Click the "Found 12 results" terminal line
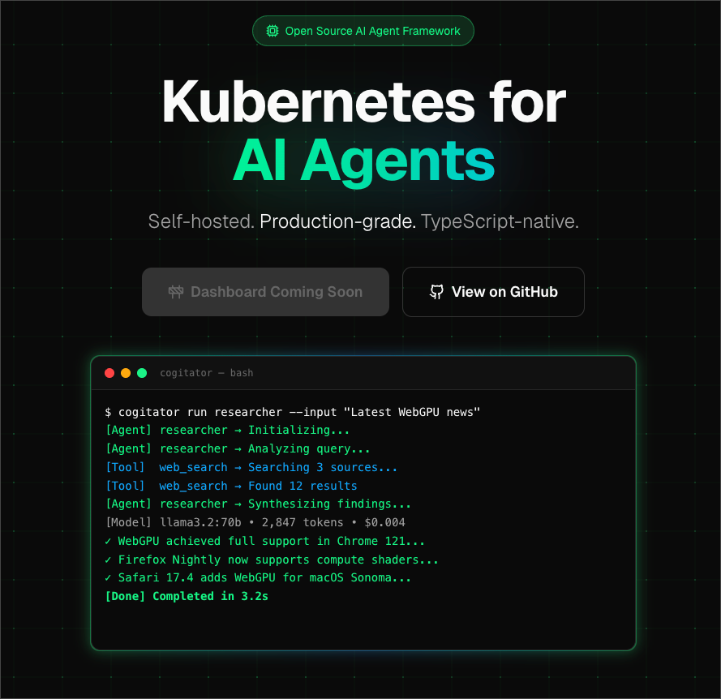 tap(231, 486)
